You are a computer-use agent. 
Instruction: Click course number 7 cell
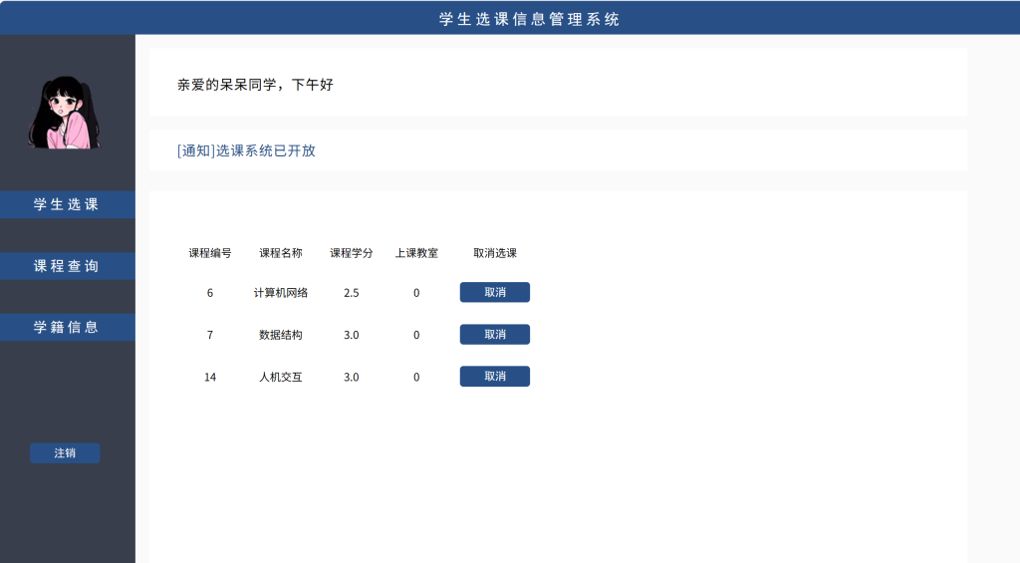pyautogui.click(x=210, y=335)
